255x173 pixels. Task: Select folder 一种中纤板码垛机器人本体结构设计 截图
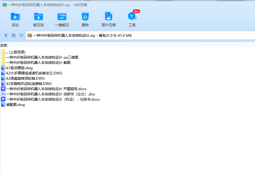coord(36,62)
